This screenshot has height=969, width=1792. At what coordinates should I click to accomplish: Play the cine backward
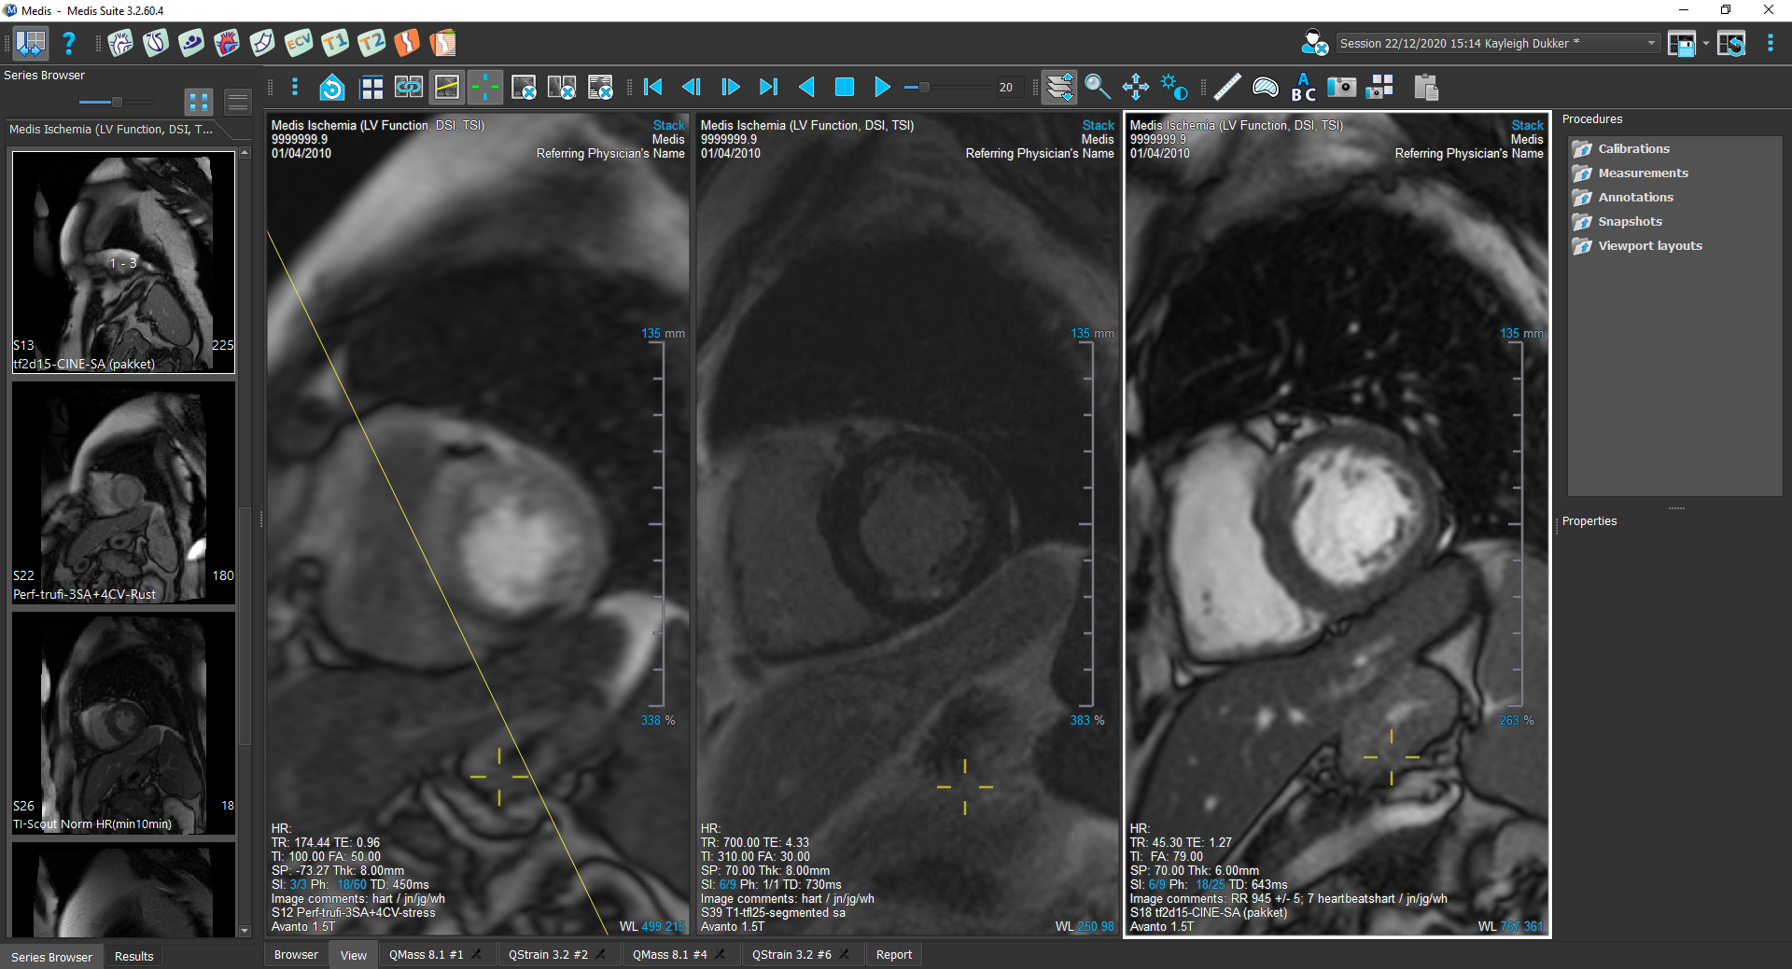(806, 88)
